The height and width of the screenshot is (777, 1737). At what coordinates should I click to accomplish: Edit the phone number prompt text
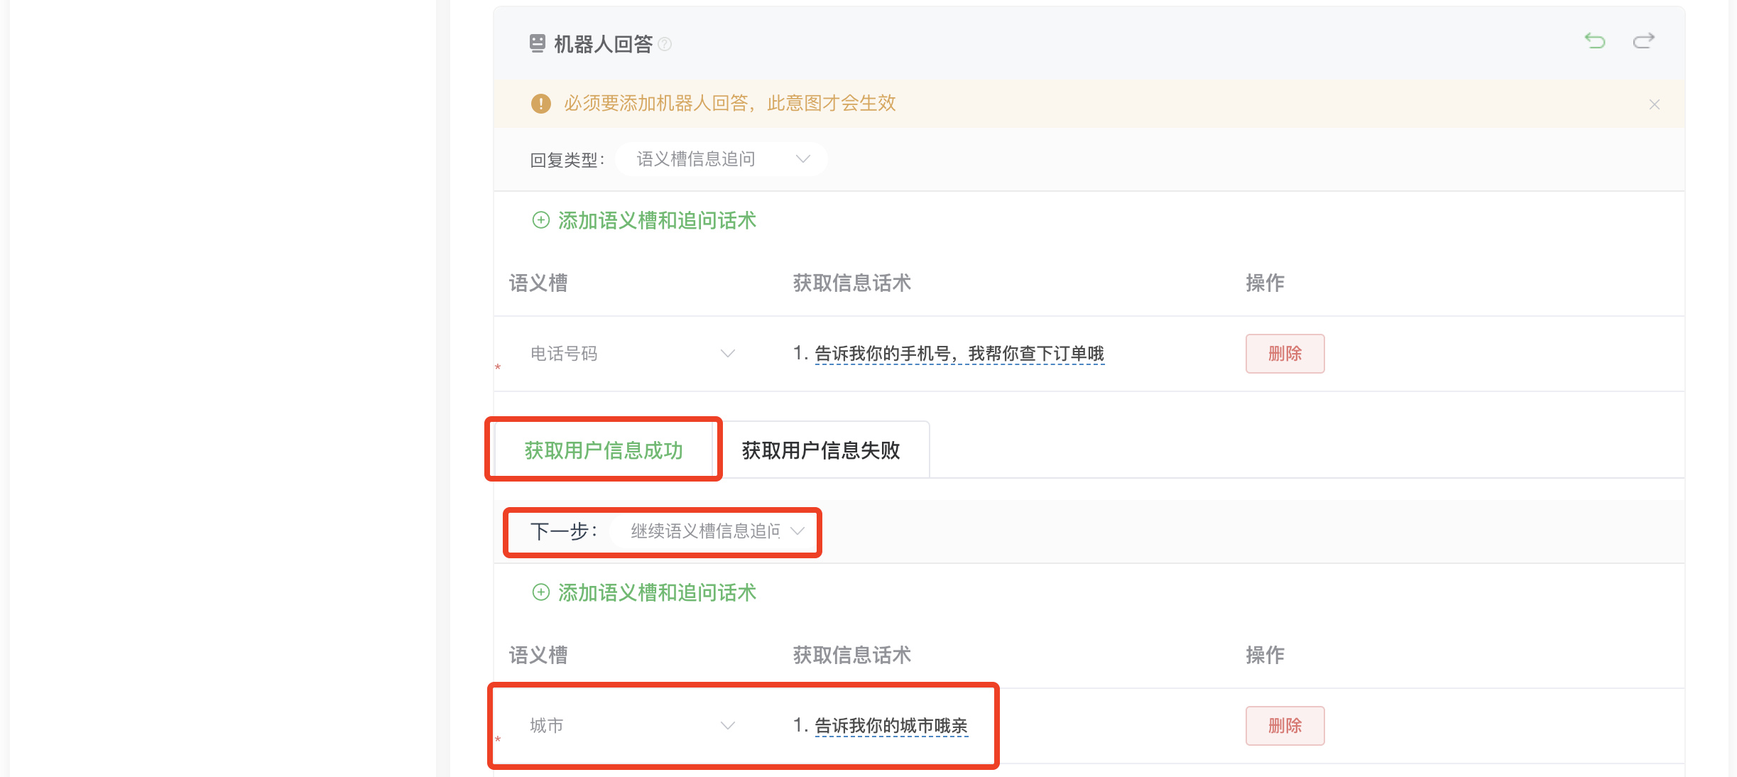tap(959, 354)
